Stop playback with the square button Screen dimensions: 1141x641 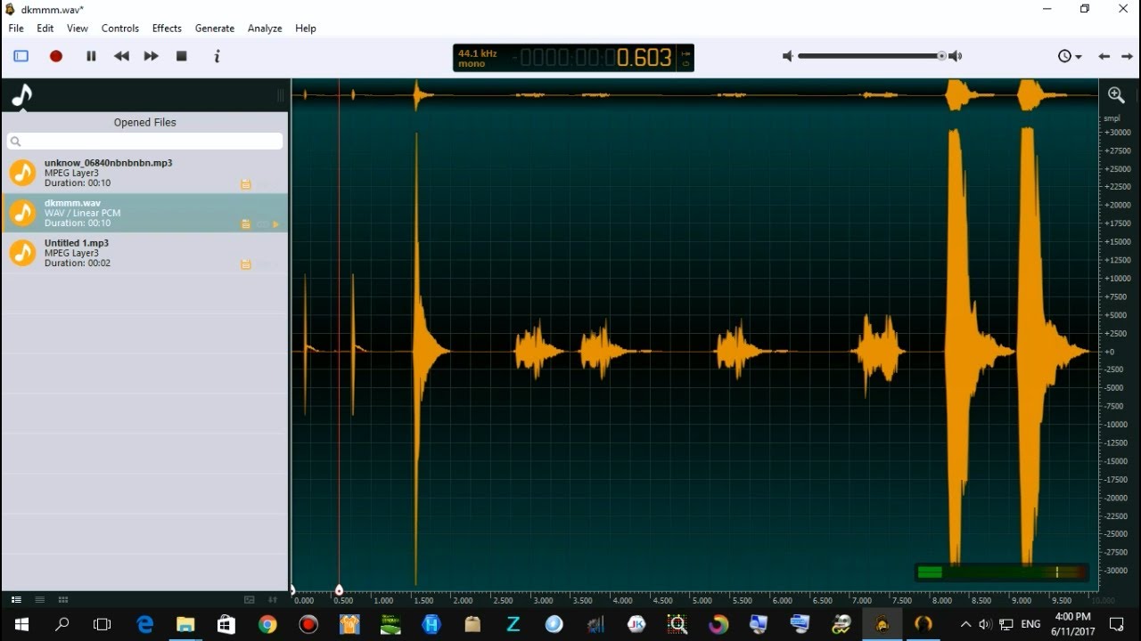point(182,56)
